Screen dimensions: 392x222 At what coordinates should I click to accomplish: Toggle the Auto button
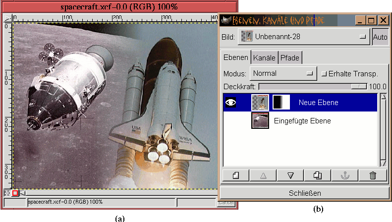coord(380,37)
